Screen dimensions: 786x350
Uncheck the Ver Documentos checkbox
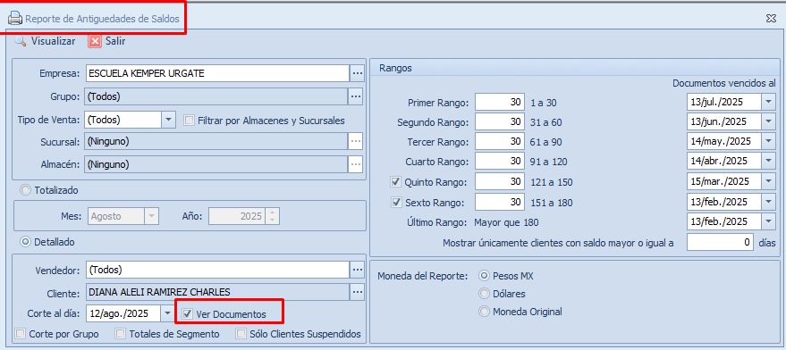(x=187, y=314)
